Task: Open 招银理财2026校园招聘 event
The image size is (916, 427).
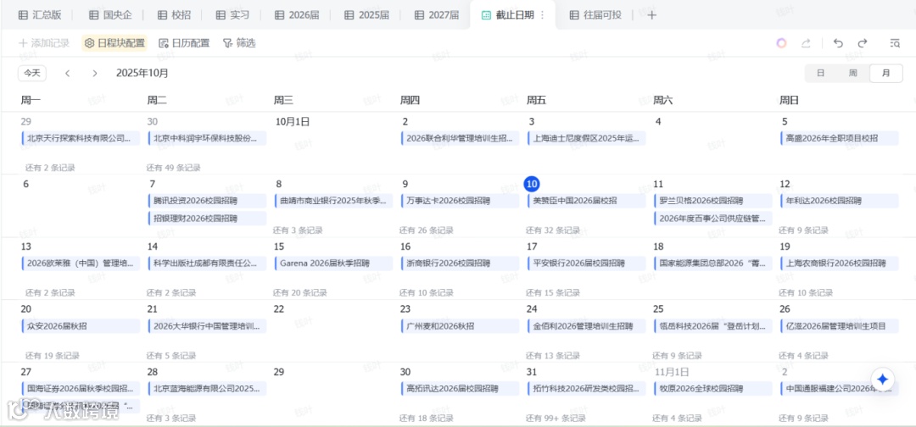Action: (207, 219)
